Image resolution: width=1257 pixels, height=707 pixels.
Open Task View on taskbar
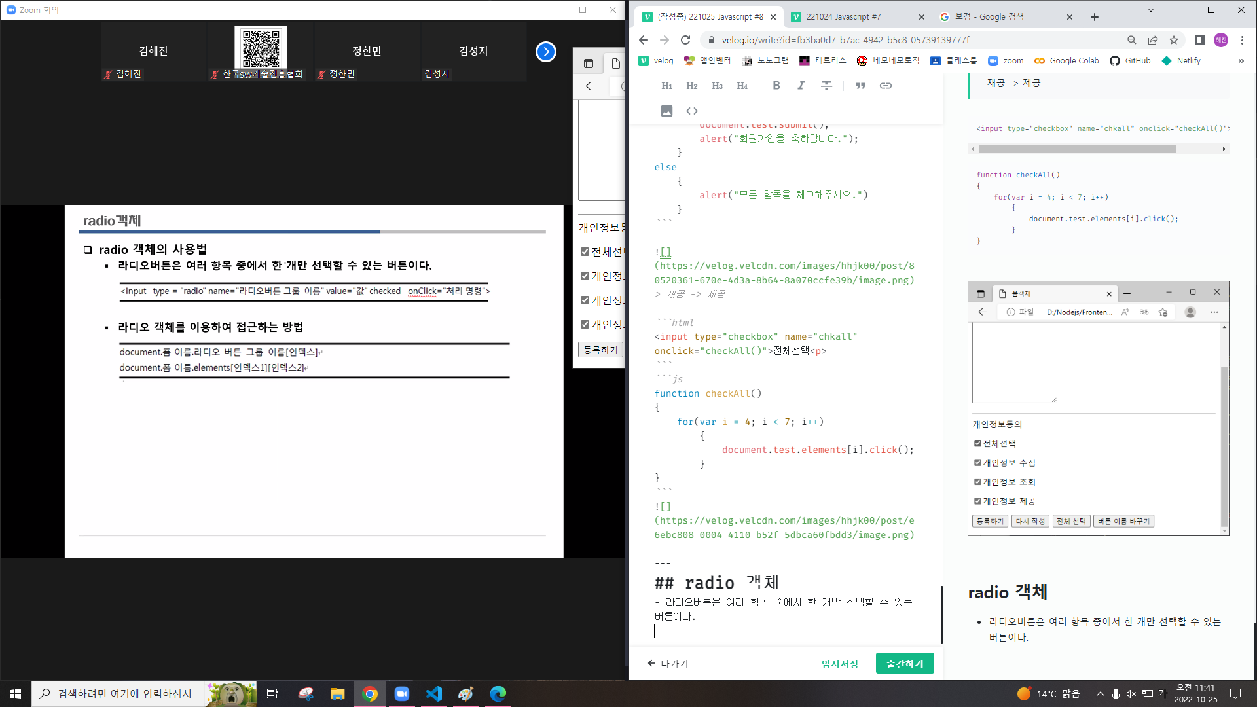[x=272, y=694]
